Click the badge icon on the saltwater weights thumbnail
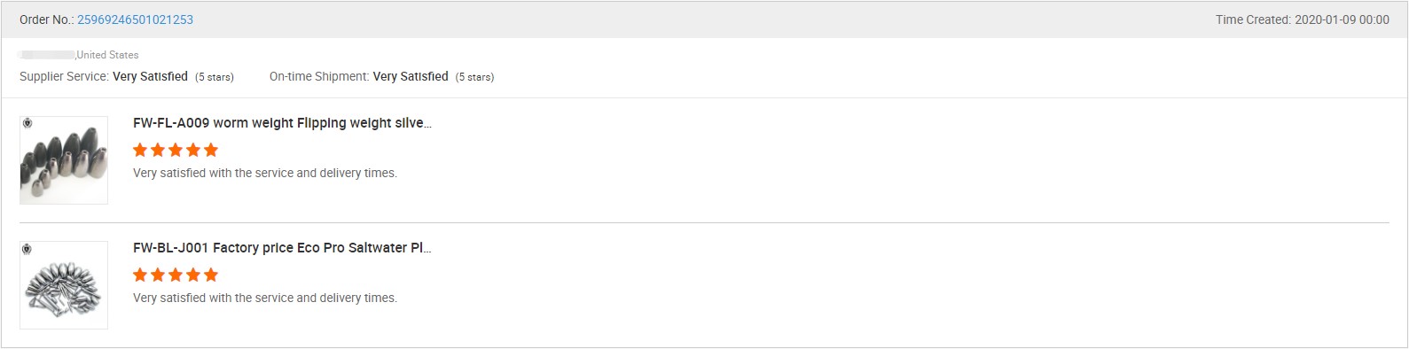This screenshot has height=349, width=1409. (x=27, y=248)
